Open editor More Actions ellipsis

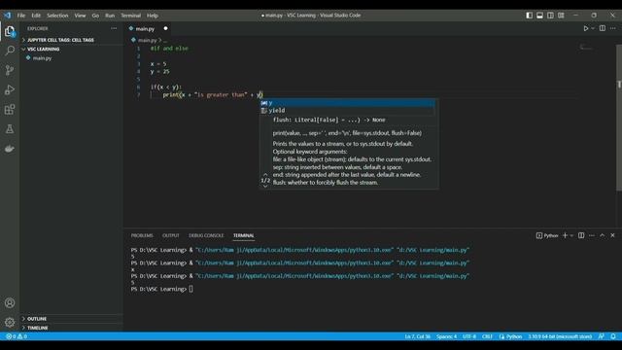click(x=613, y=28)
